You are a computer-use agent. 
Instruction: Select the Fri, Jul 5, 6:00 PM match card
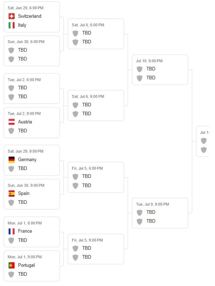click(x=96, y=177)
